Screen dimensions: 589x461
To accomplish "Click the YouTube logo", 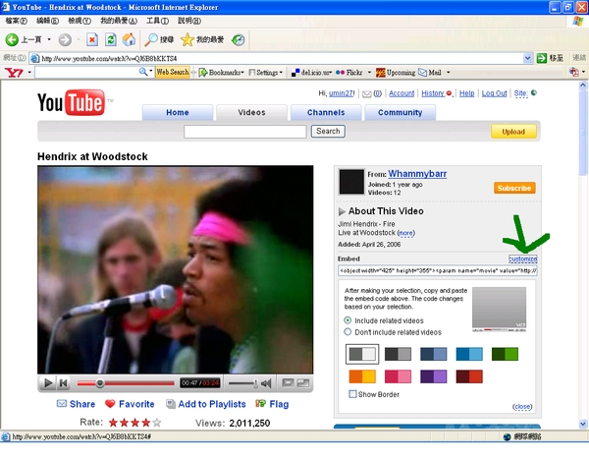I will (x=72, y=102).
